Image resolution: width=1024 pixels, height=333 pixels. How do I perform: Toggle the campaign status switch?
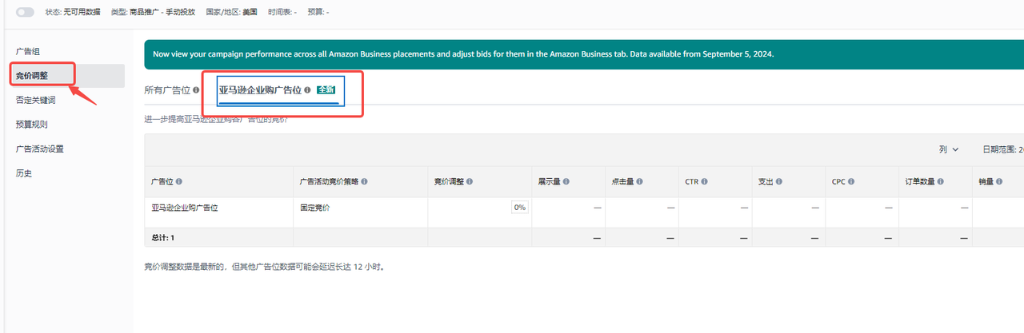pyautogui.click(x=25, y=12)
